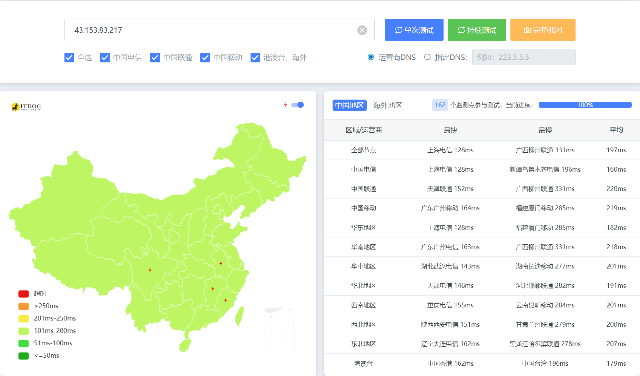The height and width of the screenshot is (376, 640).
Task: Click 广东广州移动 164ms cell
Action: point(450,208)
